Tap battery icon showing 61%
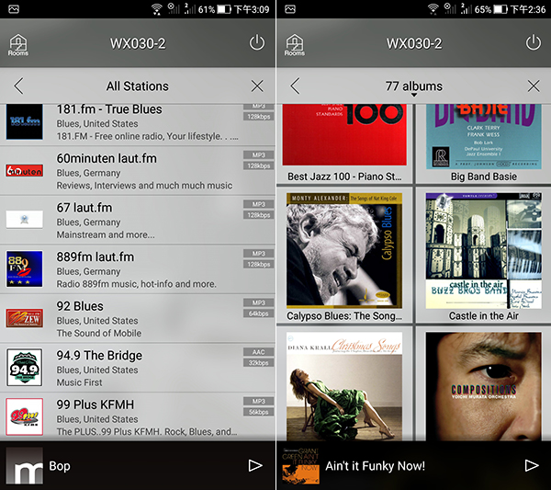 (x=224, y=9)
